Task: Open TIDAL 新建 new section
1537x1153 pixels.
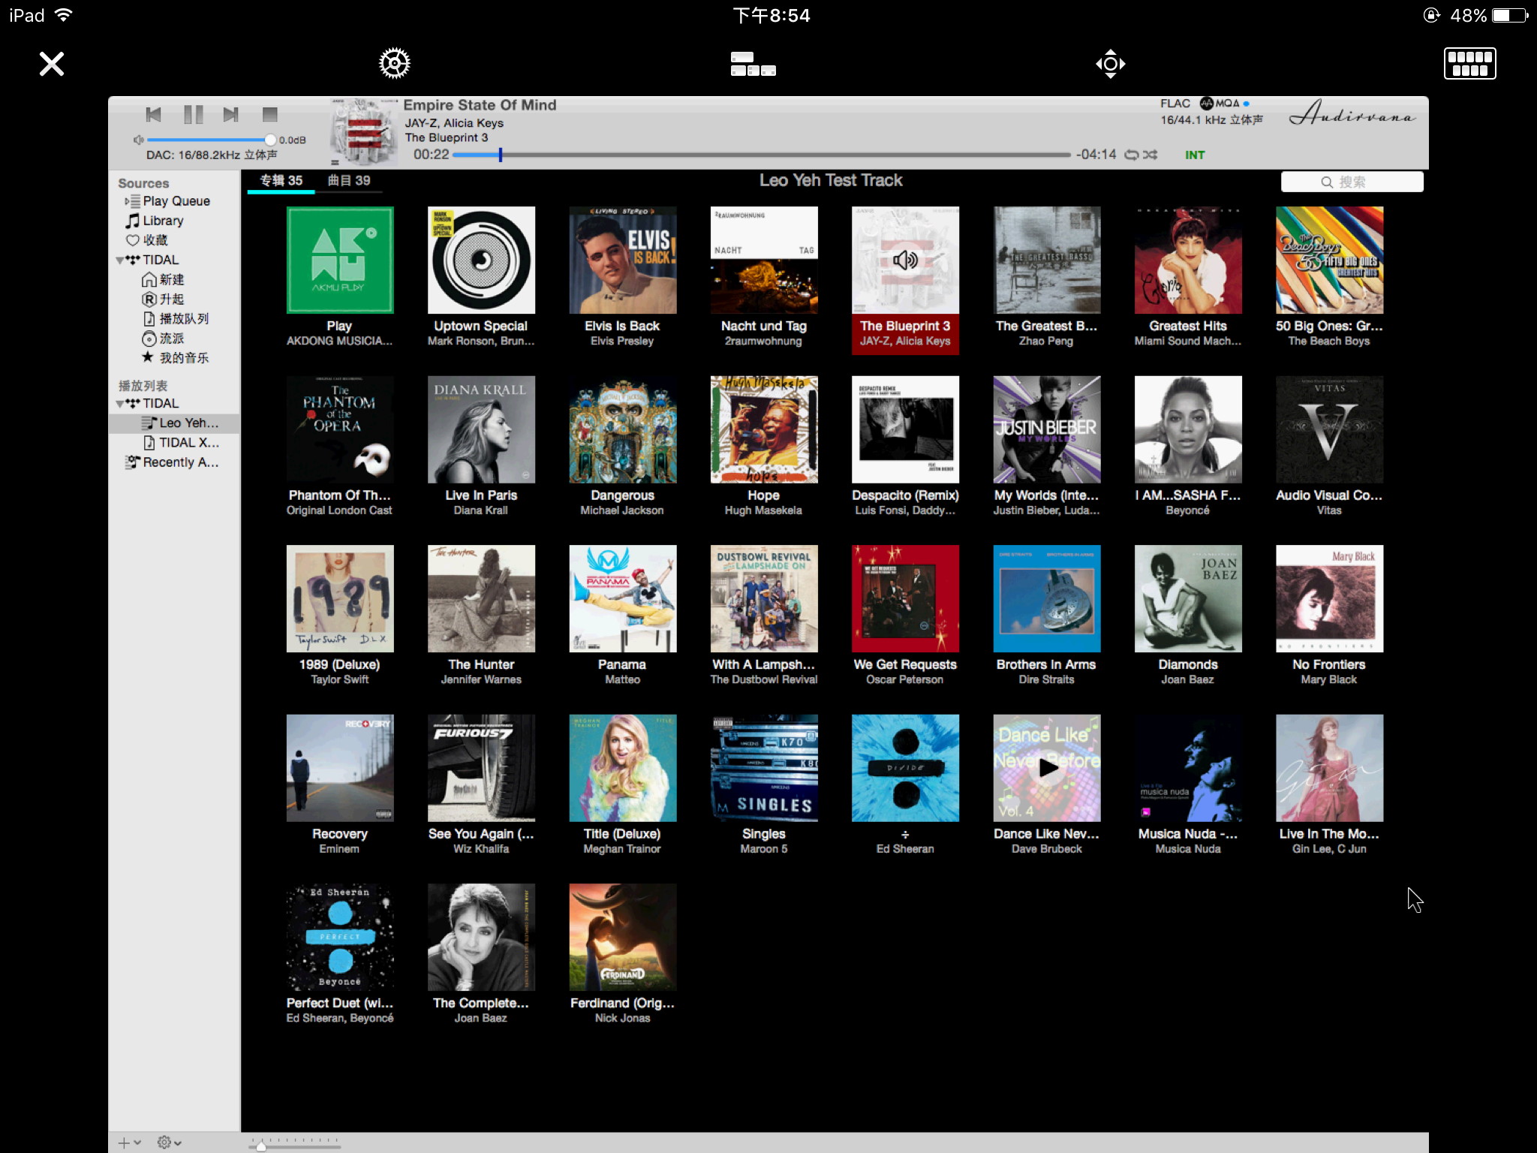Action: click(x=163, y=279)
